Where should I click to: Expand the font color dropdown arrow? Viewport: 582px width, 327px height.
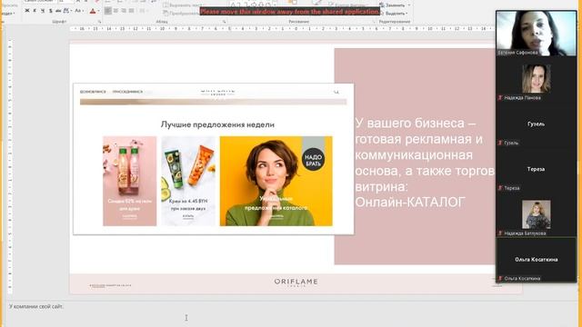click(98, 11)
